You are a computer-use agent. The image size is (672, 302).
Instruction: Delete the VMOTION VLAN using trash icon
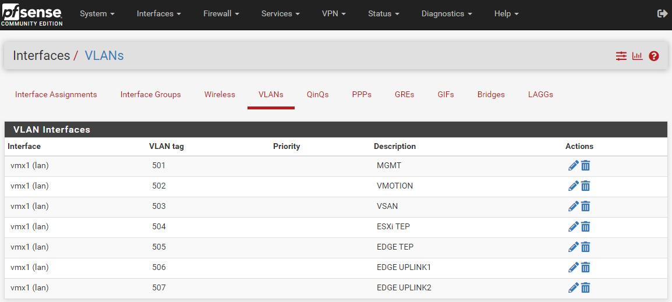pyautogui.click(x=586, y=186)
